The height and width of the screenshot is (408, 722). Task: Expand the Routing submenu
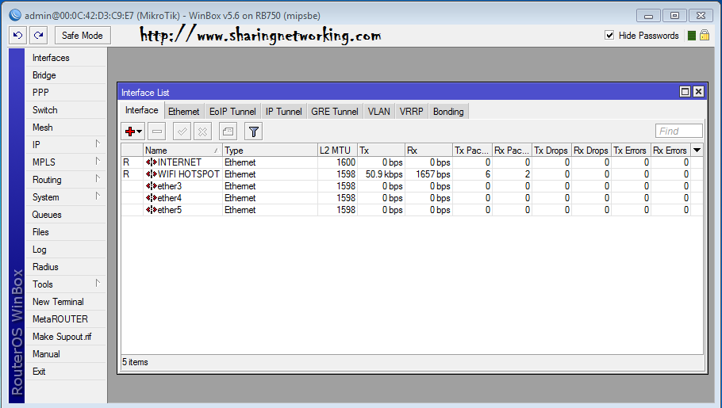(98, 179)
